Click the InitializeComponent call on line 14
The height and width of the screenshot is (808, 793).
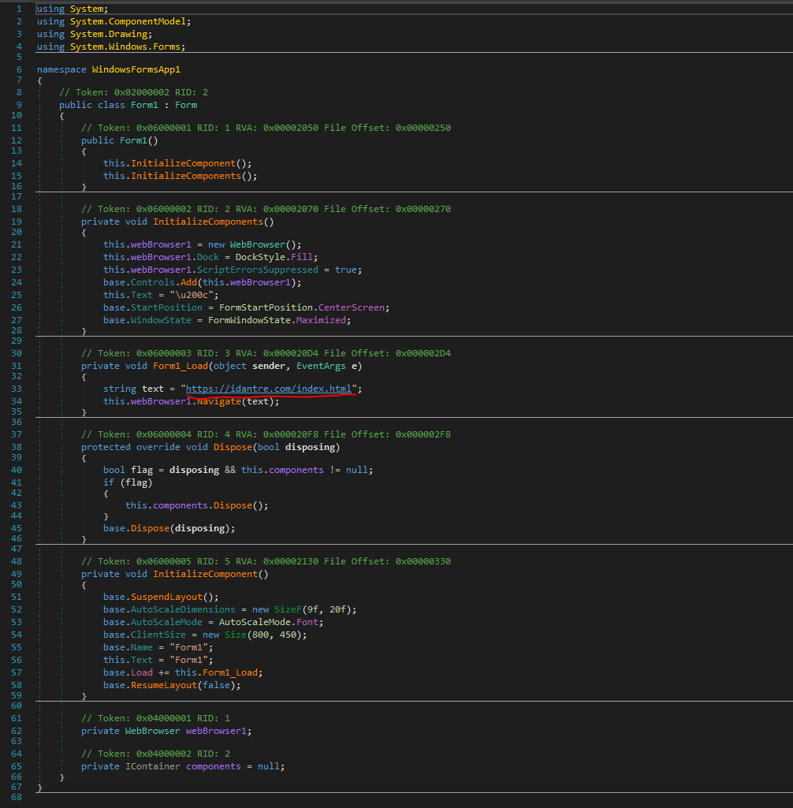coord(183,163)
